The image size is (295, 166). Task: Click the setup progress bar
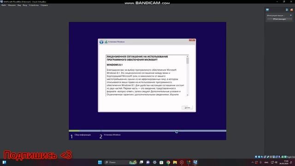coord(147,130)
